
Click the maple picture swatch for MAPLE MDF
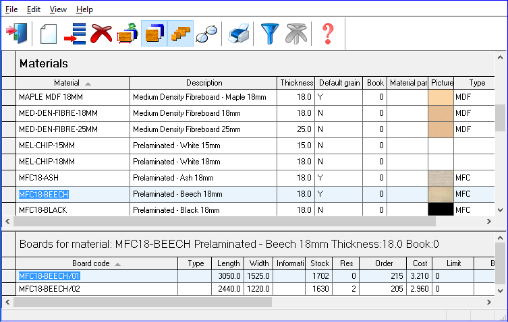(x=441, y=97)
